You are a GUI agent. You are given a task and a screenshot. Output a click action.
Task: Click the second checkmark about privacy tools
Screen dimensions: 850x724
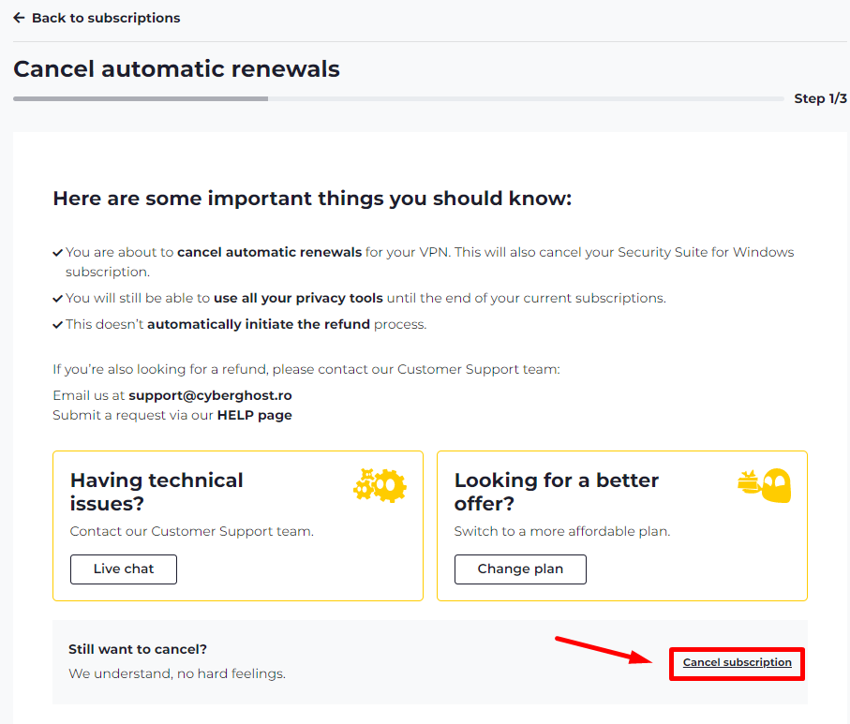(57, 299)
